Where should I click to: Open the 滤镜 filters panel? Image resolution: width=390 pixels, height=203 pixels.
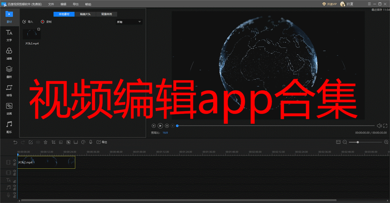point(9,54)
